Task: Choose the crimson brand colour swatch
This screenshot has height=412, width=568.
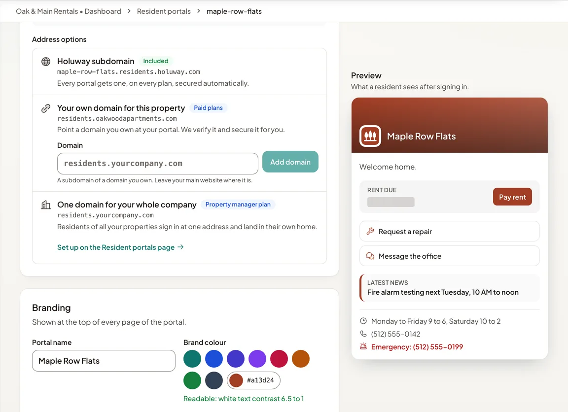Action: [x=279, y=359]
